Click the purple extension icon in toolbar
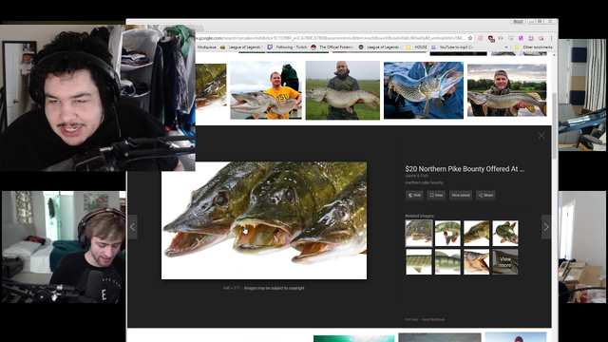The image size is (608, 342). pos(531,38)
